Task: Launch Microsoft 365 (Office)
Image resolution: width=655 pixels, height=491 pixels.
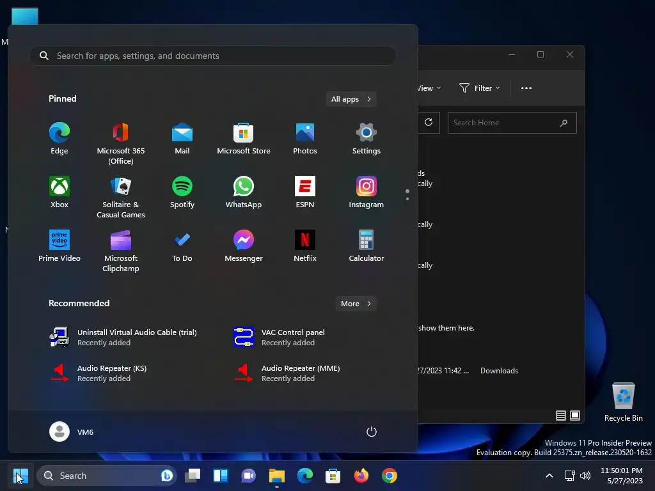Action: (121, 144)
